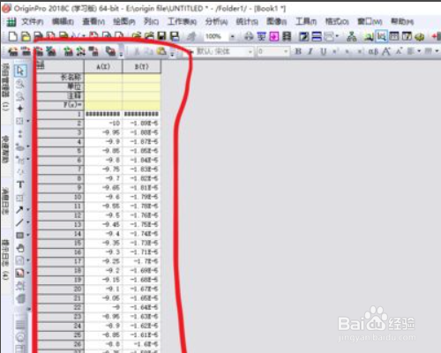The image size is (441, 353).
Task: Click the New Folder yellow icon
Action: click(x=26, y=36)
